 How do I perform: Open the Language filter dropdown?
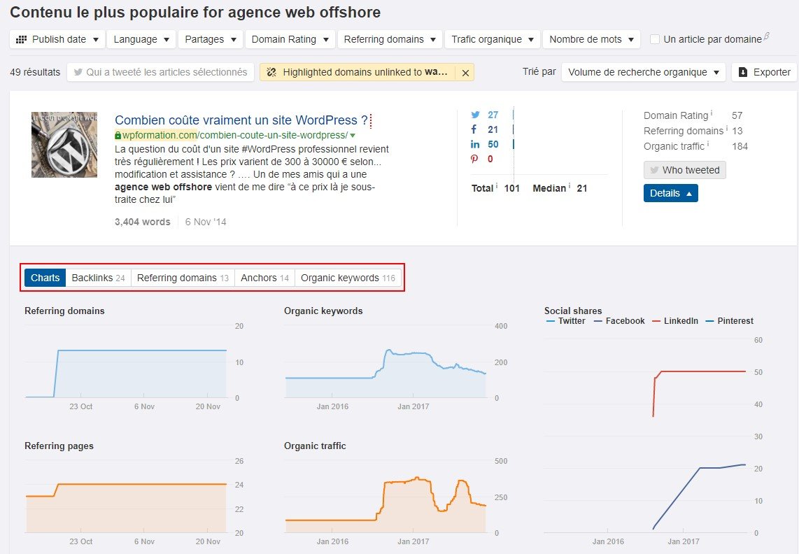141,39
